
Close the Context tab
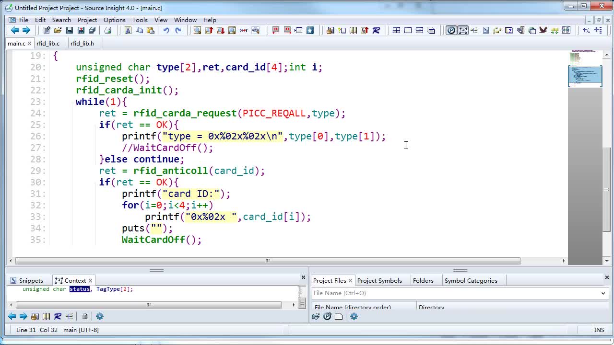pos(90,281)
